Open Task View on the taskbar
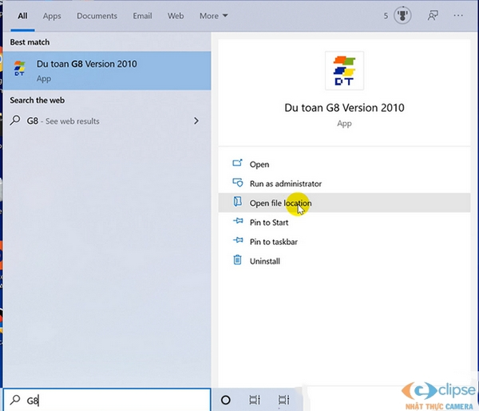This screenshot has height=411, width=479. (x=255, y=400)
